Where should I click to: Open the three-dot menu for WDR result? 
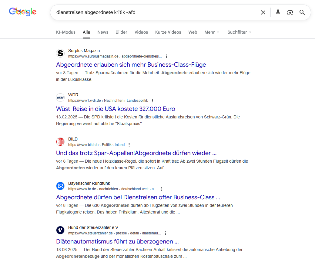pyautogui.click(x=152, y=101)
